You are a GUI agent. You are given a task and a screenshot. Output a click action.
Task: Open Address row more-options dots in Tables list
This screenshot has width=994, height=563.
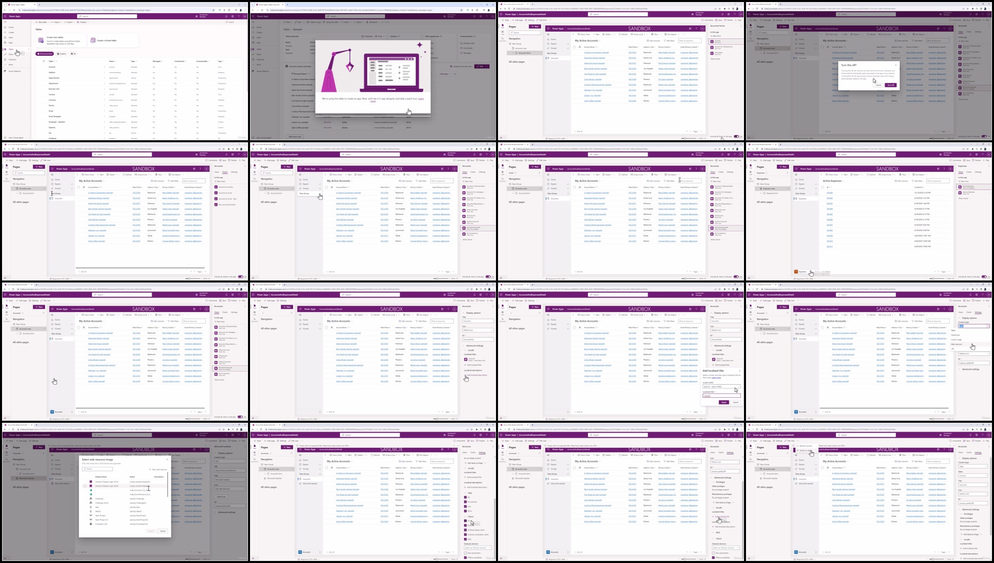pos(105,73)
